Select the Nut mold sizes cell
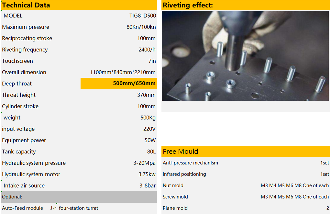 point(294,186)
